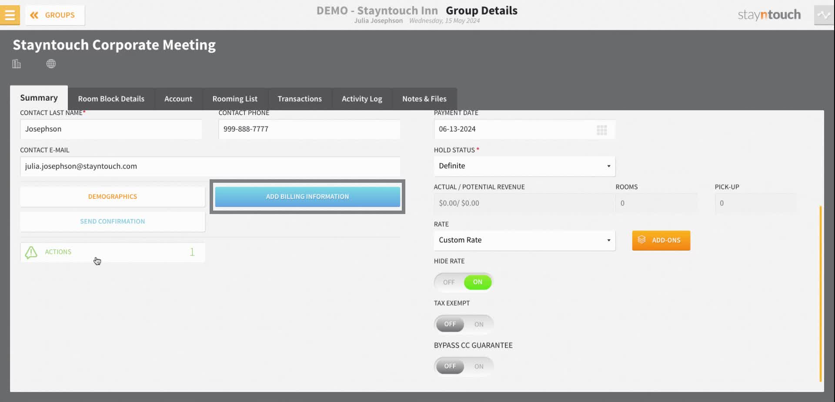Viewport: 835px width, 402px height.
Task: Click the company card building icon
Action: pyautogui.click(x=17, y=64)
